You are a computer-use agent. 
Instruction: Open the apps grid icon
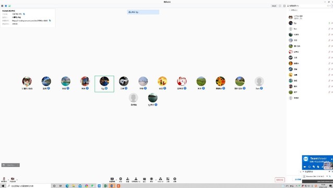tap(168, 180)
